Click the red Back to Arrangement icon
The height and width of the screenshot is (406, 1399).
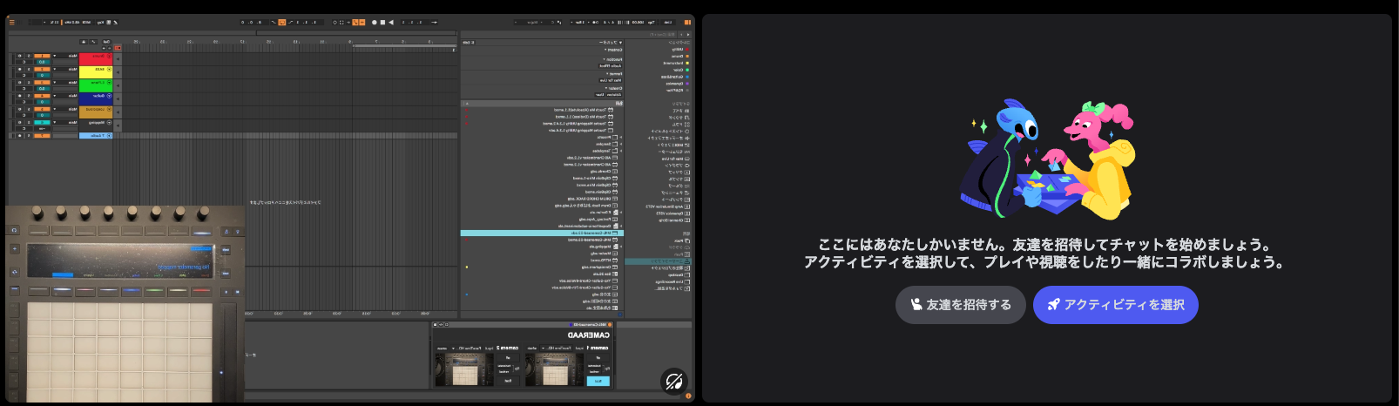pos(118,48)
